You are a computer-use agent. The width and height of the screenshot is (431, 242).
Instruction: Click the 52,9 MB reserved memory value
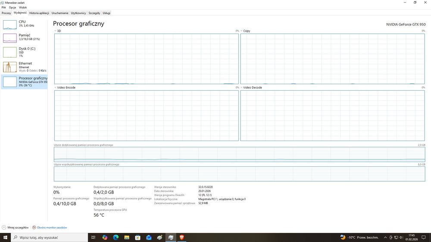pos(203,203)
